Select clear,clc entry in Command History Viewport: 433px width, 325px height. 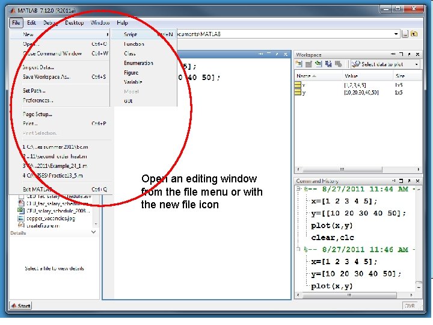pos(333,237)
